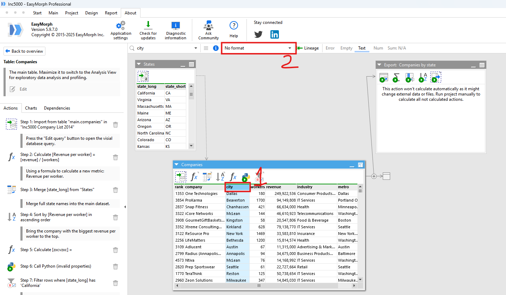Collapse Export table with triangle
This screenshot has width=506, height=295.
(x=379, y=65)
